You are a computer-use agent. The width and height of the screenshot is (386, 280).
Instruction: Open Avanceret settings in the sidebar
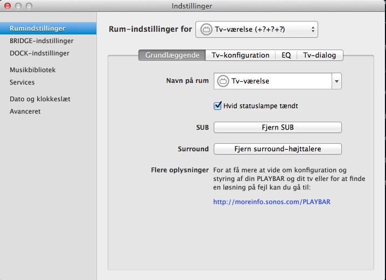[25, 111]
